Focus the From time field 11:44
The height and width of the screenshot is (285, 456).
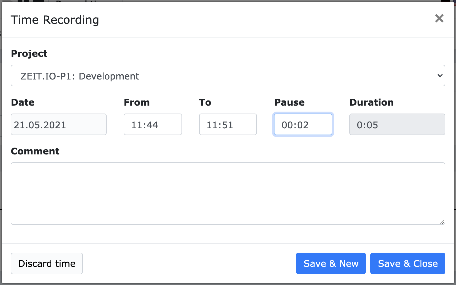(153, 125)
